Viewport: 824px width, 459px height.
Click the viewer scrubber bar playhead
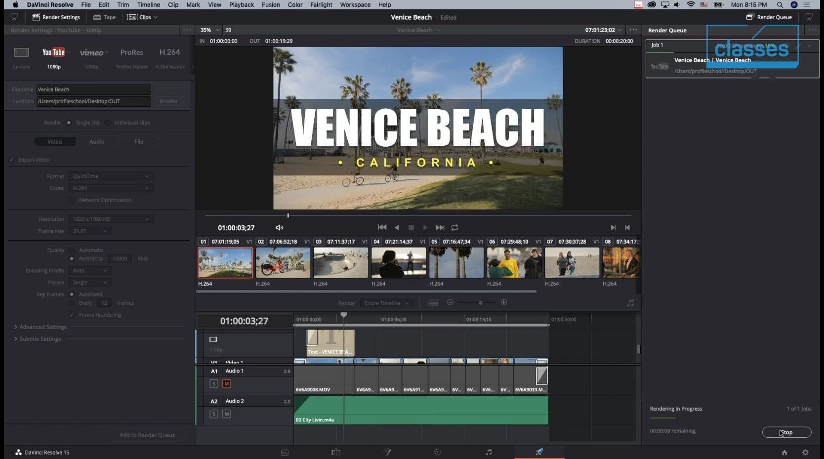[x=288, y=215]
